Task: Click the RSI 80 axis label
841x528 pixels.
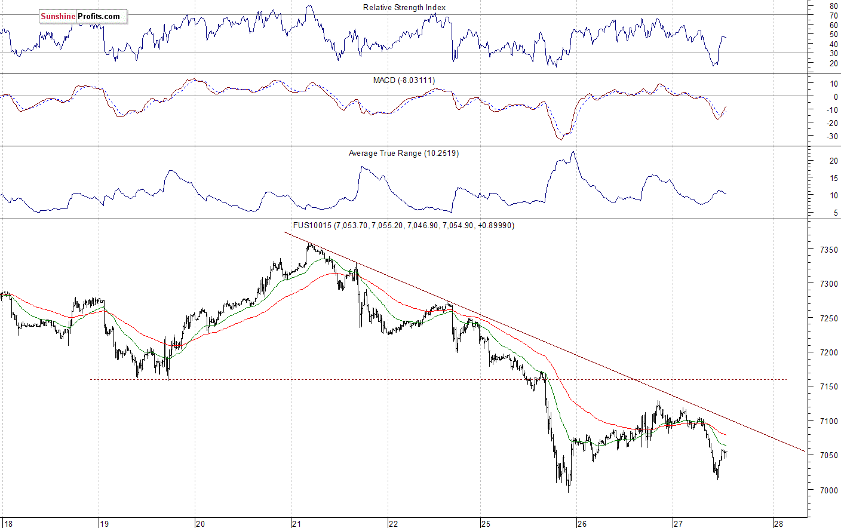Action: [834, 6]
